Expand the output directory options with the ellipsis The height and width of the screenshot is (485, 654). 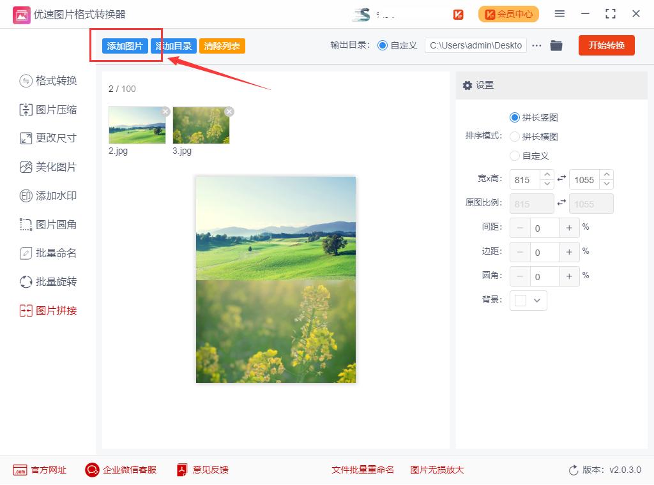pos(536,45)
